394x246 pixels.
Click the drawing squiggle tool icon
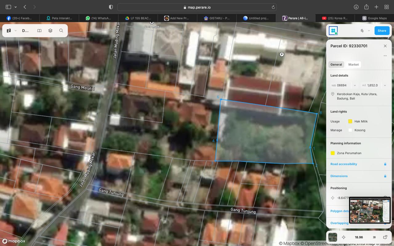click(362, 31)
